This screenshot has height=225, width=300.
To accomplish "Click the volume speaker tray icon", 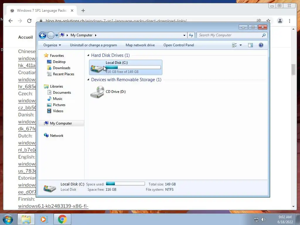I will click(263, 219).
